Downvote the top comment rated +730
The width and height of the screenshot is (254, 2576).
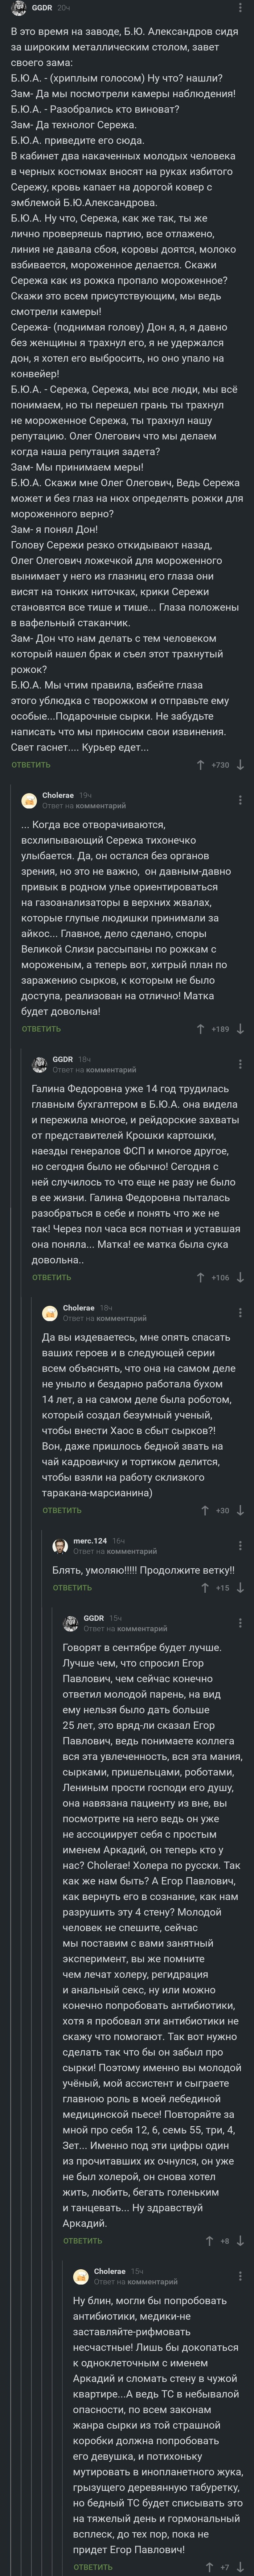tap(240, 765)
